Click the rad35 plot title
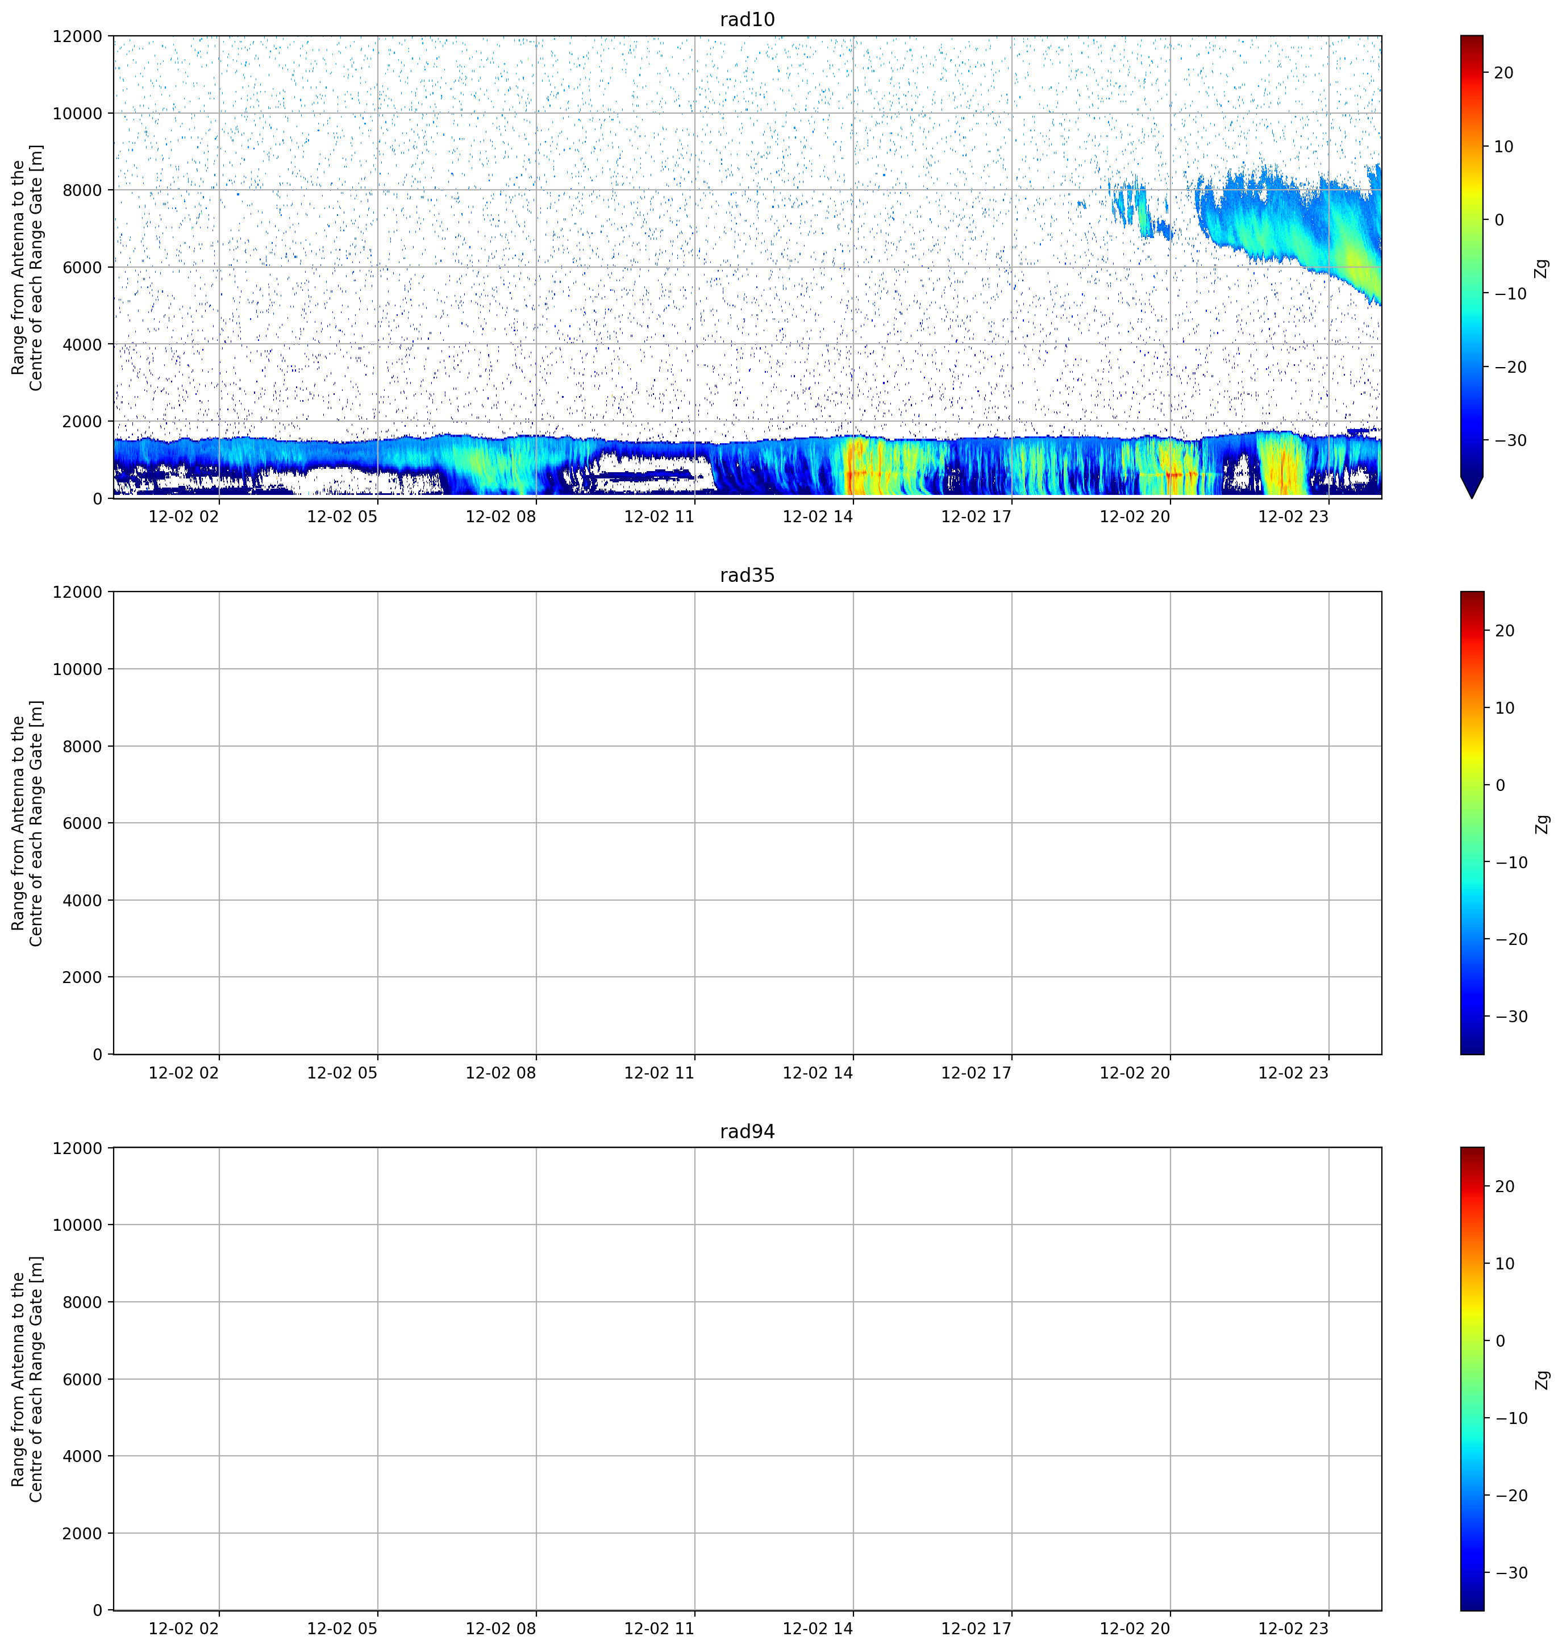The height and width of the screenshot is (1649, 1562). click(x=747, y=576)
